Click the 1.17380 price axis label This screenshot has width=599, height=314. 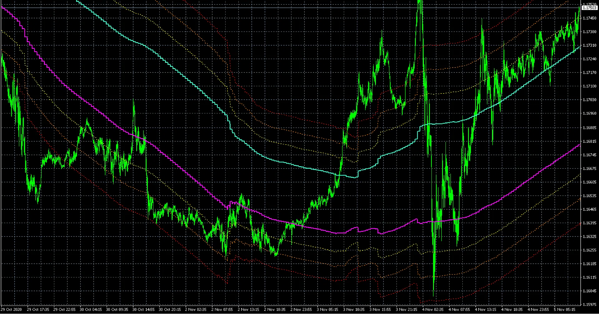point(589,32)
